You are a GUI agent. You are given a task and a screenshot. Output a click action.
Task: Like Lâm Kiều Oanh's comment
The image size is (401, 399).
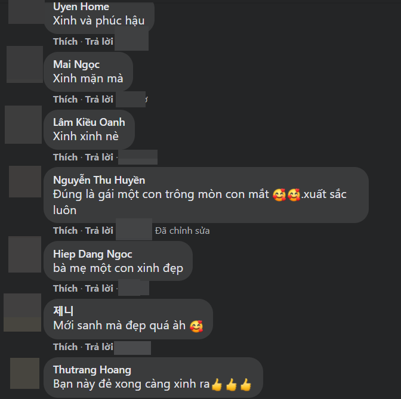[x=65, y=157]
